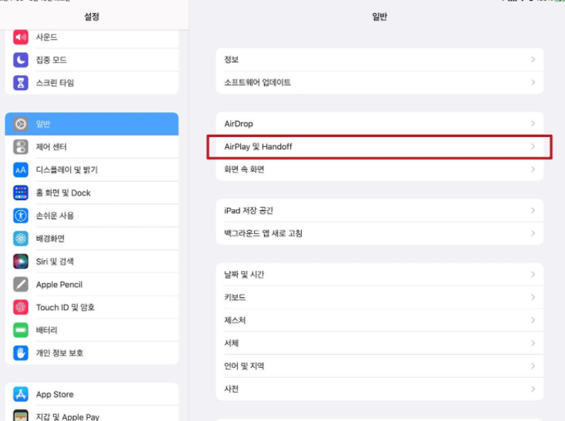Open 제스처 settings row
This screenshot has height=421, width=565.
click(379, 320)
